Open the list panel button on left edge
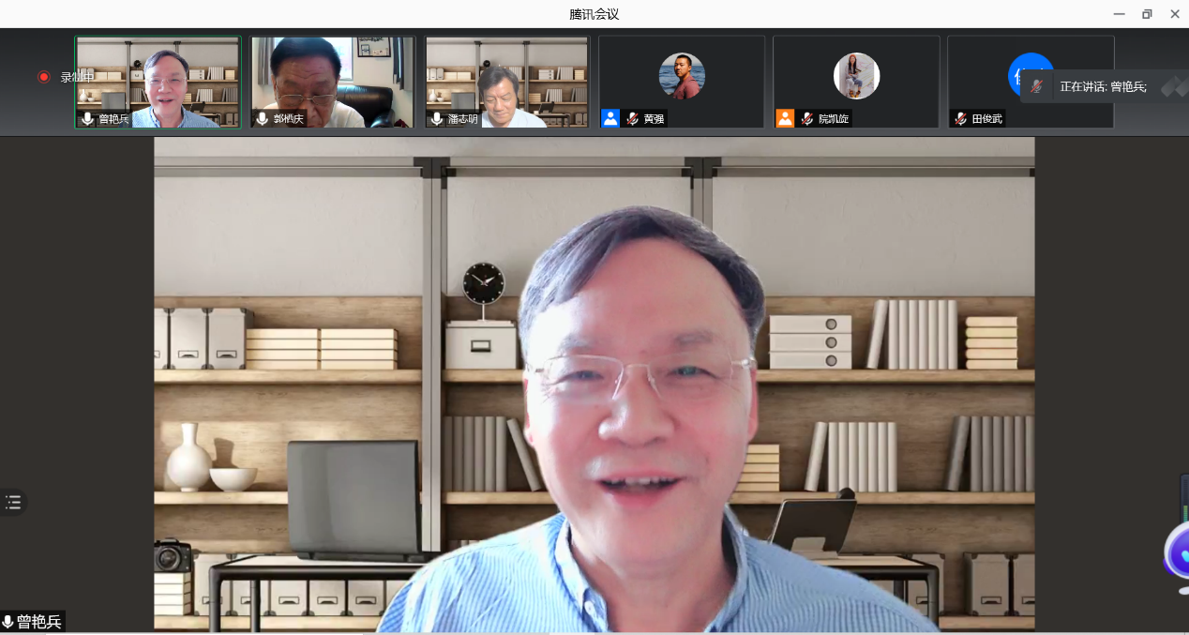 pos(13,502)
